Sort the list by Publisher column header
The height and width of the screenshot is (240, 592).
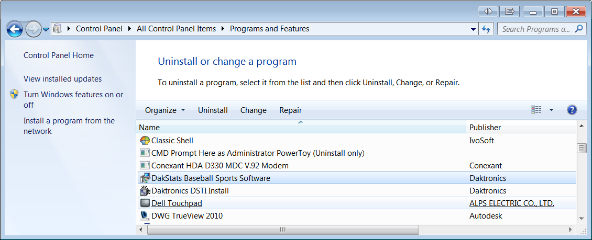pyautogui.click(x=485, y=128)
